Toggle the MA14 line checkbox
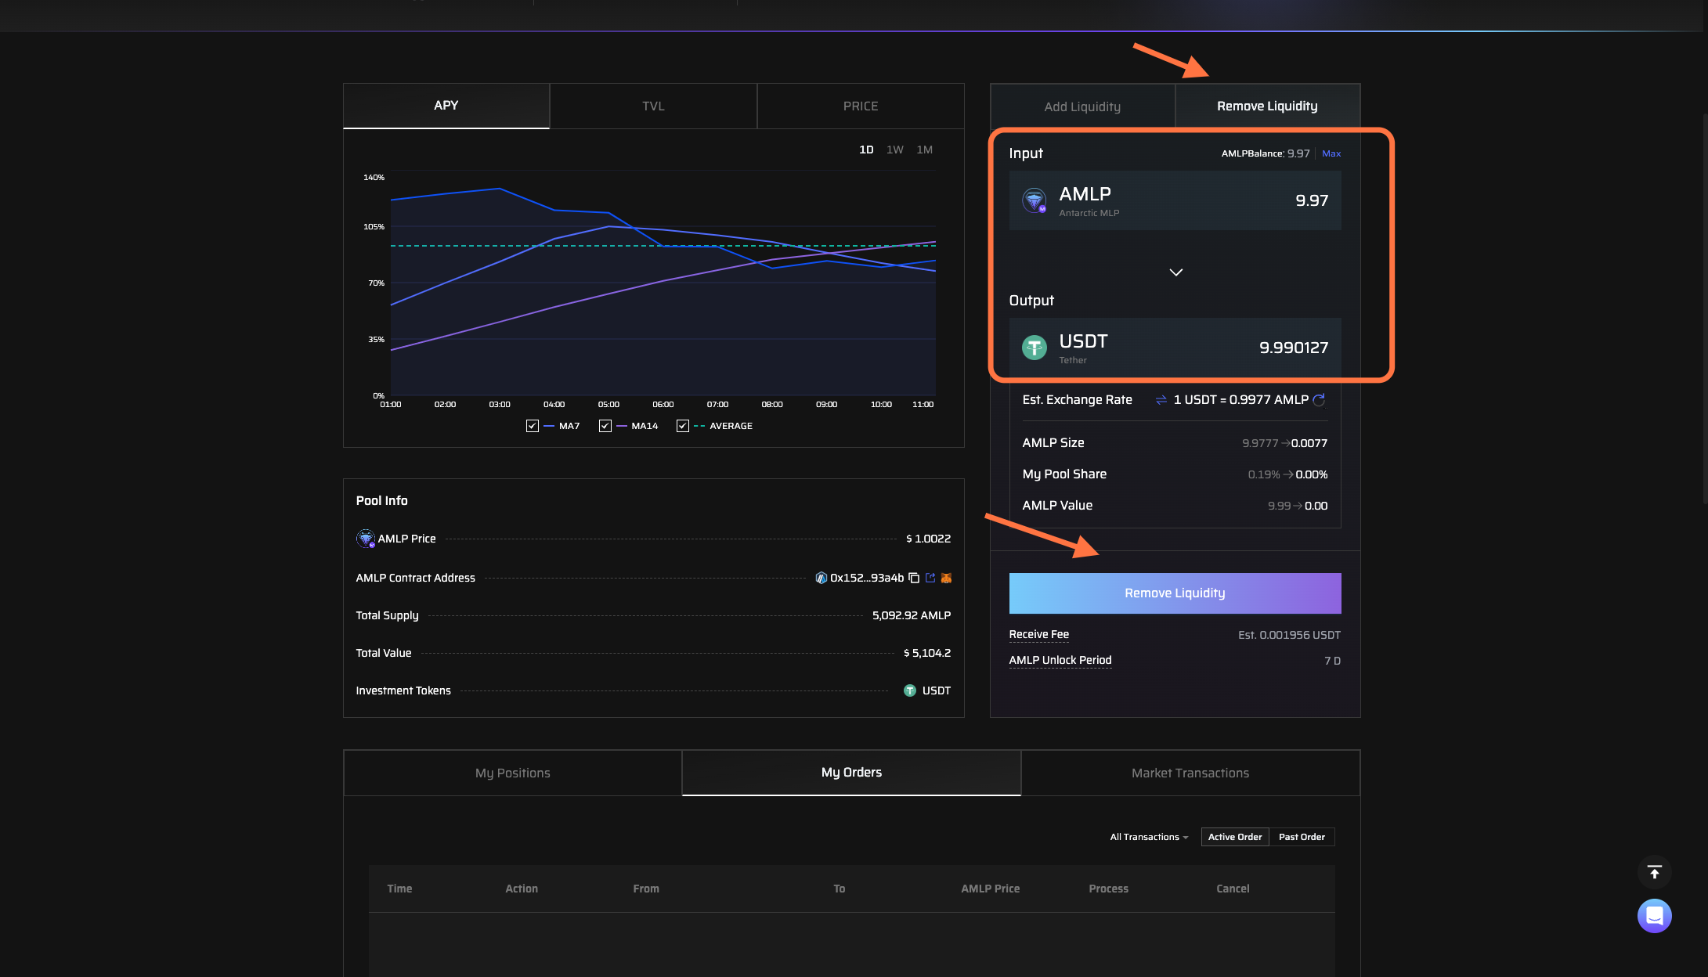The image size is (1708, 977). click(605, 426)
